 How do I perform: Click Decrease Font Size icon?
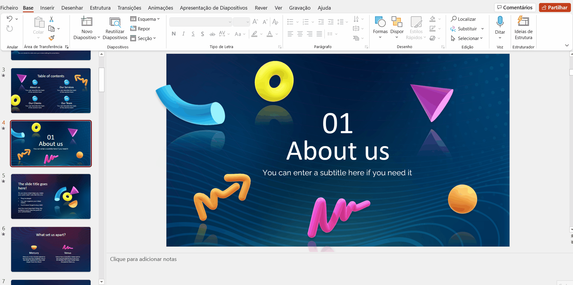[x=265, y=22]
